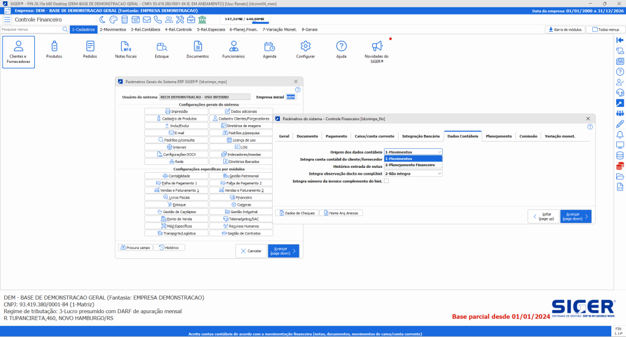This screenshot has width=626, height=337.
Task: Click red coins icon in right sidebar
Action: pyautogui.click(x=620, y=166)
